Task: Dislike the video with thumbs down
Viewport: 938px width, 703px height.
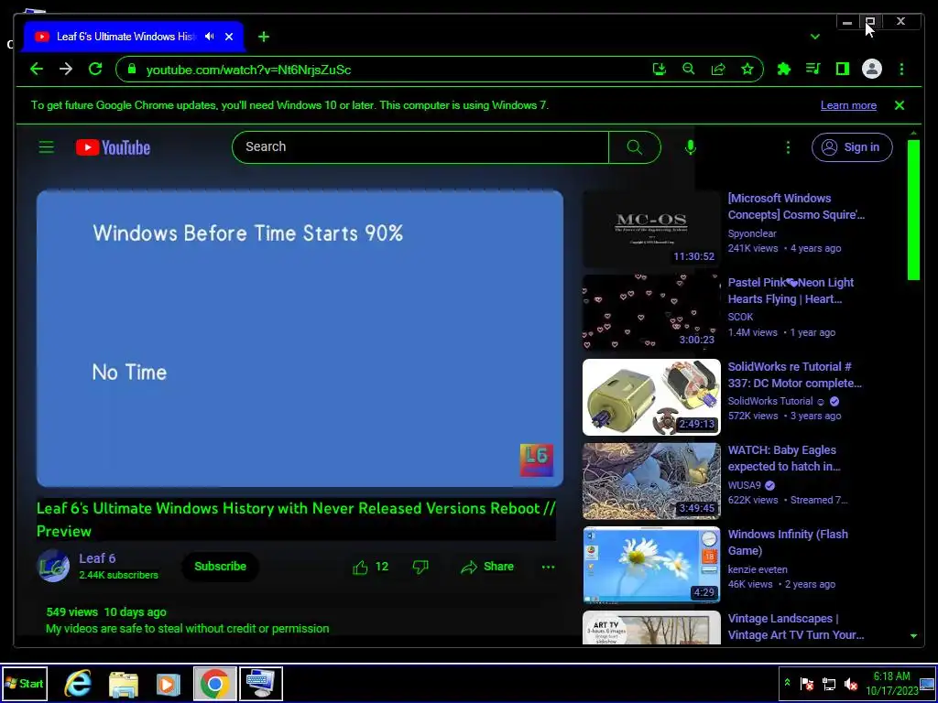Action: pyautogui.click(x=420, y=567)
